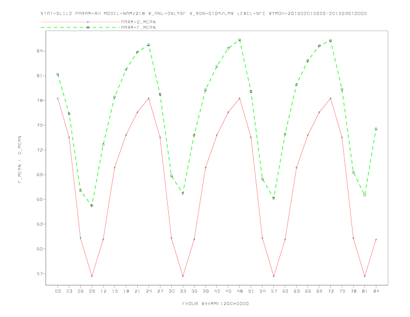Screen dimensions: 410x317
Task: Select the red O_MEAN peak marker at hour 24
Action: [x=149, y=98]
